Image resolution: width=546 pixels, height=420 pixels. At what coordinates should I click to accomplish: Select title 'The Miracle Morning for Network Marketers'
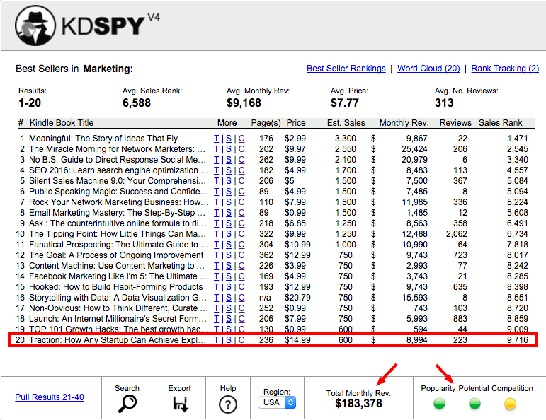(x=118, y=149)
